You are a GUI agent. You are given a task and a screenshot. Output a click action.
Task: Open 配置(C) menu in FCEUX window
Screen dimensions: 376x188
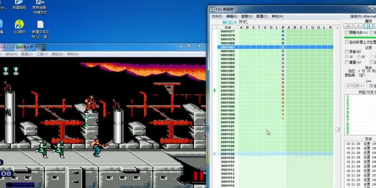[x=27, y=54]
